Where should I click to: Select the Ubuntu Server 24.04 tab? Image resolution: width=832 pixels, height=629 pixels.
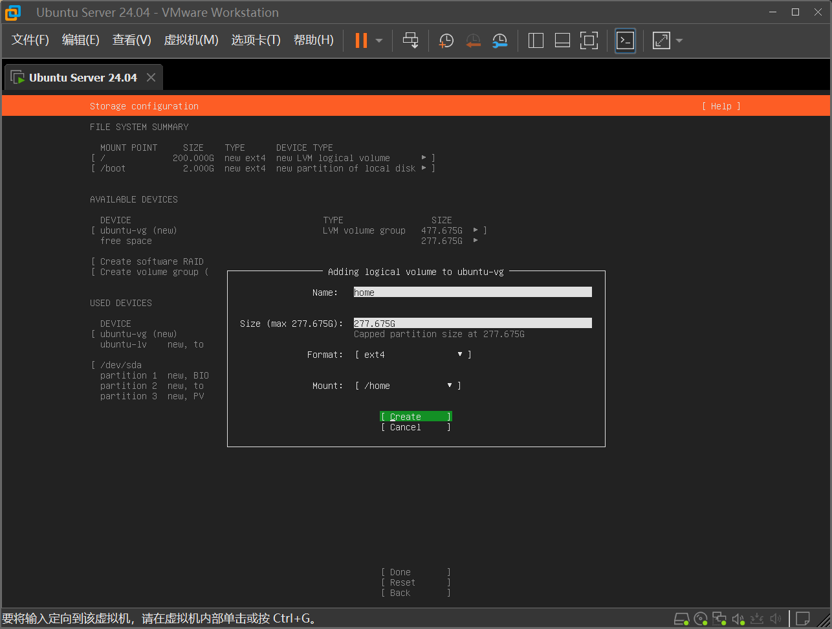pyautogui.click(x=83, y=78)
